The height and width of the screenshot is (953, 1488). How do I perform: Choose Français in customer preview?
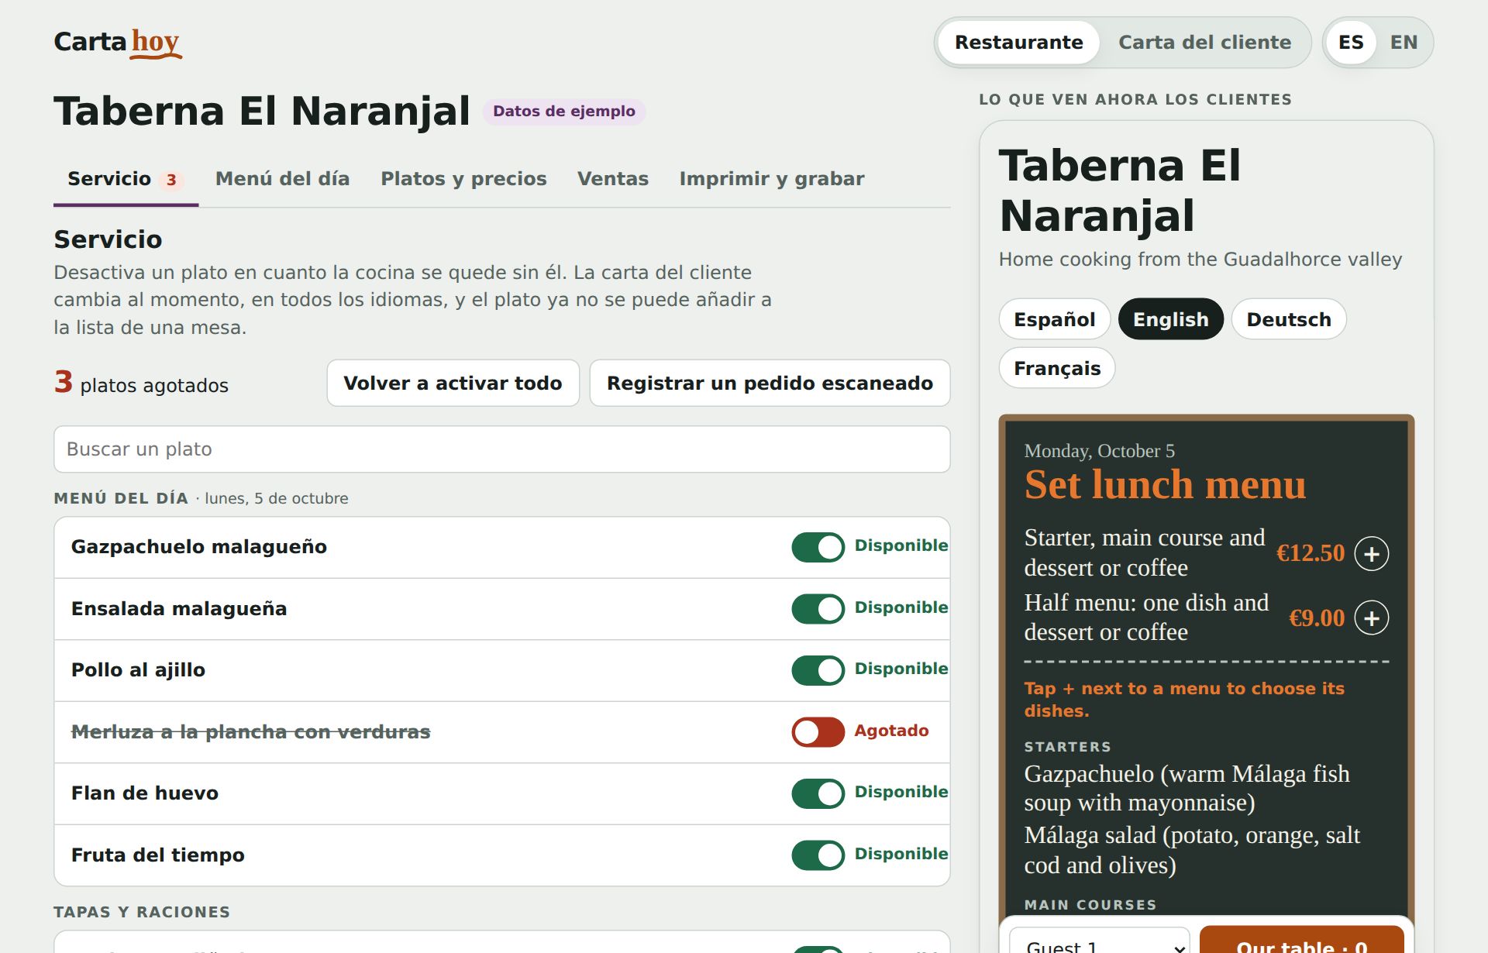tap(1057, 368)
